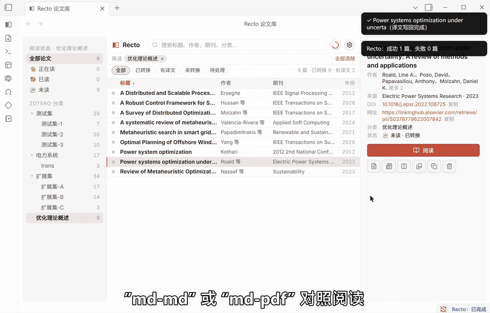Viewport: 490px width, 313px height.
Task: Toggle the 待处理 filter chip
Action: [x=217, y=70]
